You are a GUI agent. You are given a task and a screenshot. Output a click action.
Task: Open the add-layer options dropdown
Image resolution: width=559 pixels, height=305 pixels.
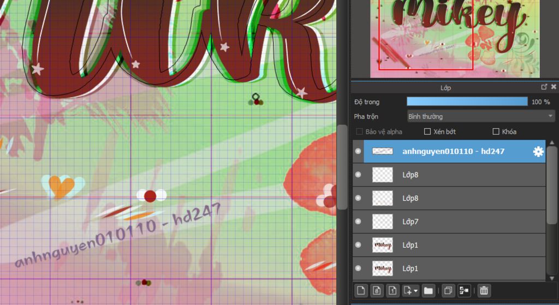411,291
